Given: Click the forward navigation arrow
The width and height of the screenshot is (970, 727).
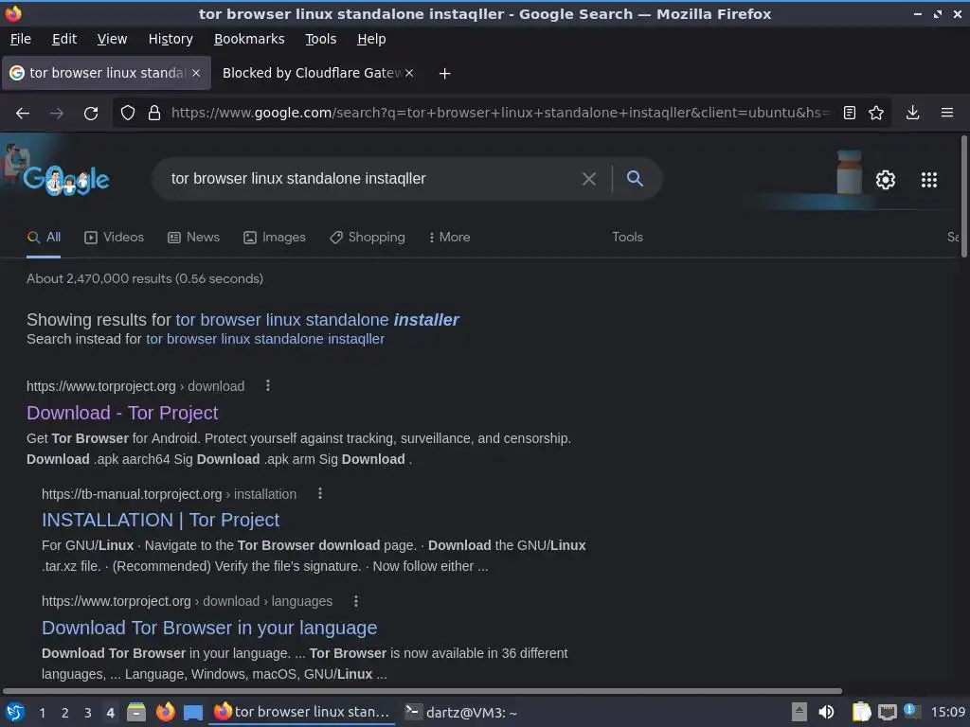Looking at the screenshot, I should [57, 114].
